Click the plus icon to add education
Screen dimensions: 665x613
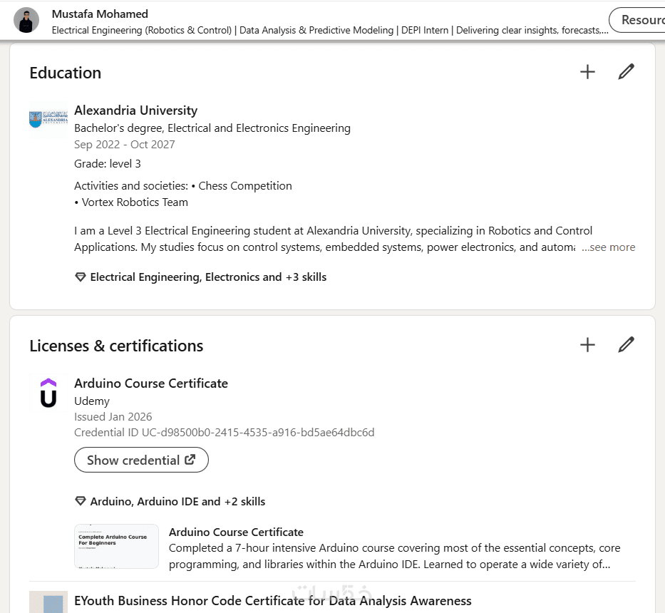(587, 72)
